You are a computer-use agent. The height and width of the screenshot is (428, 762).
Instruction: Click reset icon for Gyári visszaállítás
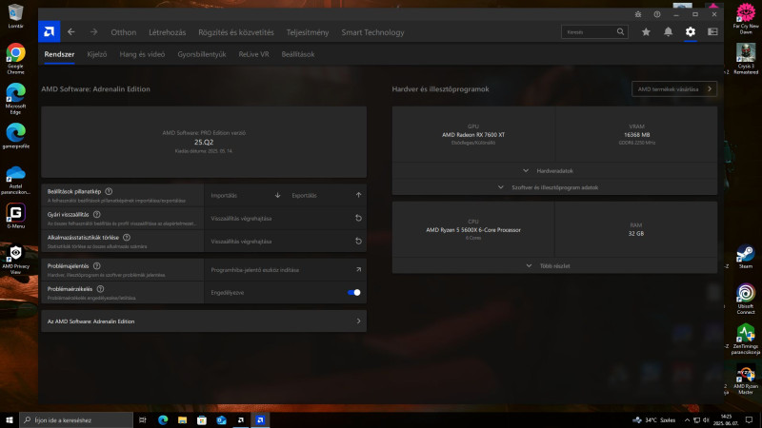coord(359,219)
